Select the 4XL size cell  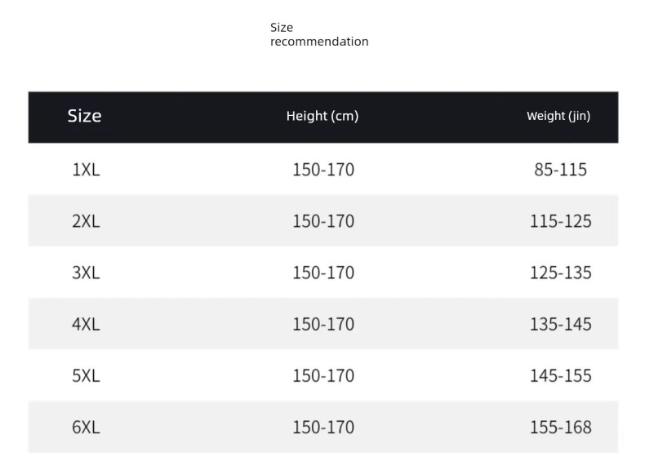[86, 324]
